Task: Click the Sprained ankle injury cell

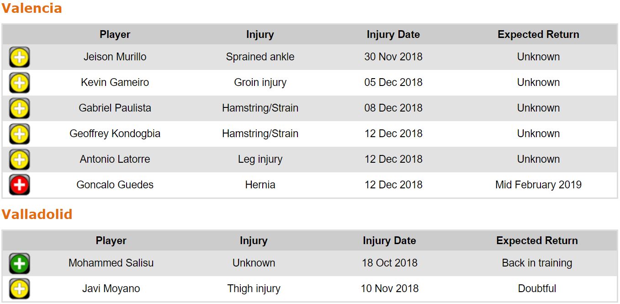Action: point(260,57)
